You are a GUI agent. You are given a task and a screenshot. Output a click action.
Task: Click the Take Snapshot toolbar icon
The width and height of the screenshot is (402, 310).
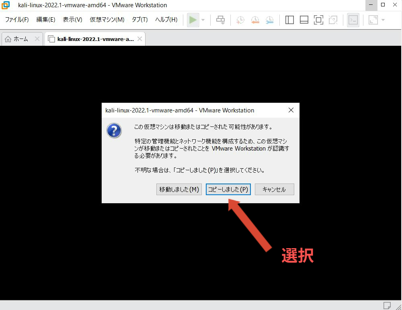240,20
